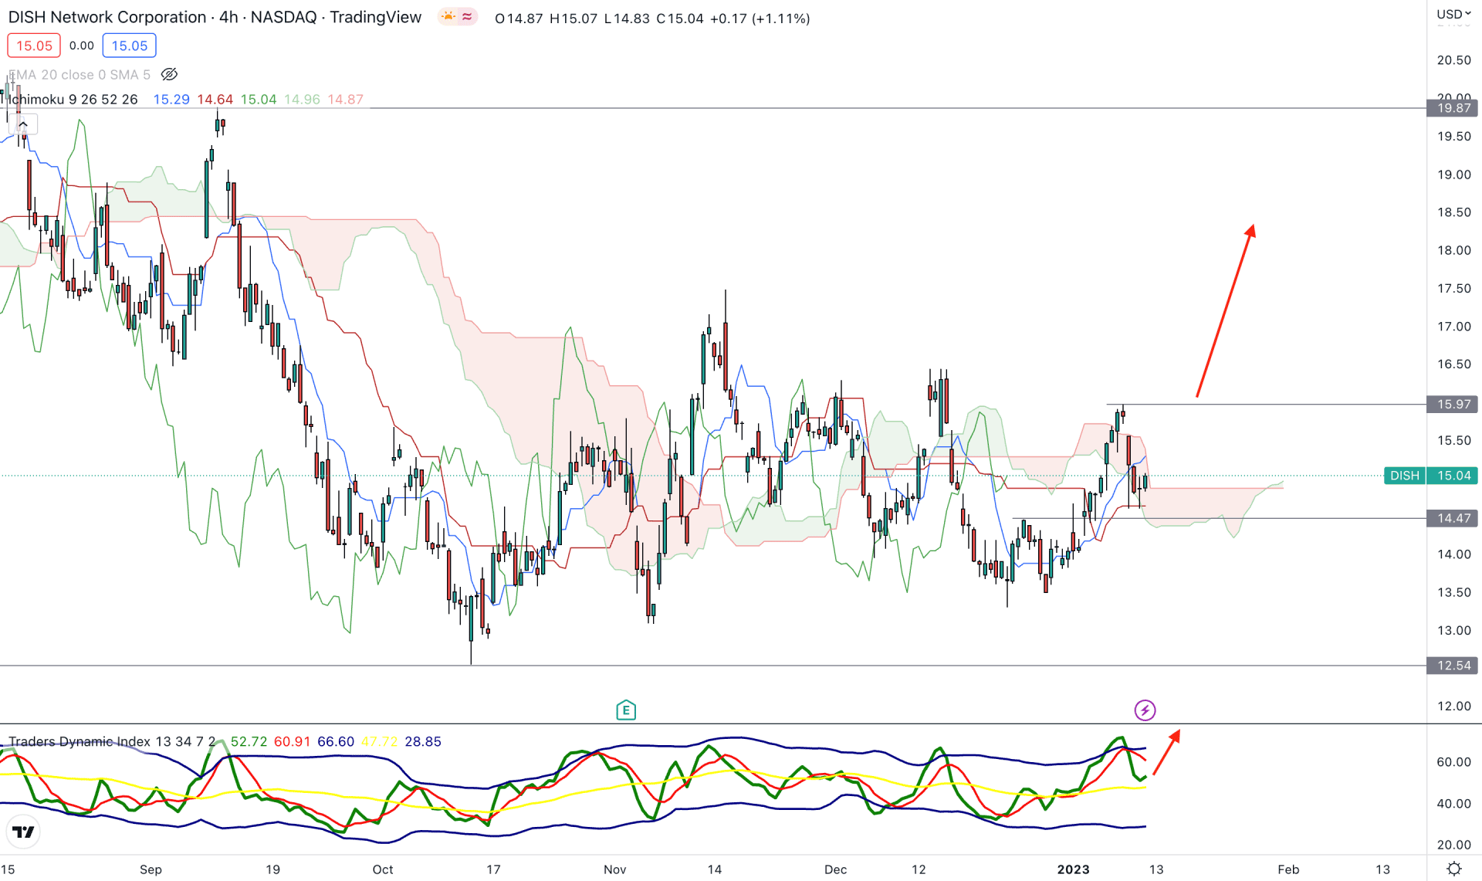Screen dimensions: 1482x881
Task: Click the Sep label on time axis
Action: point(151,869)
